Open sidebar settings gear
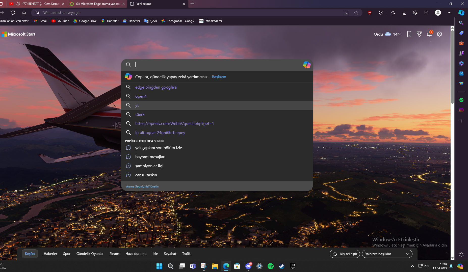Image resolution: width=468 pixels, height=272 pixels. tap(461, 255)
